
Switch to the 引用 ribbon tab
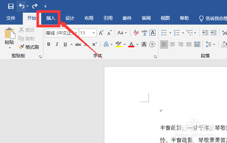pyautogui.click(x=108, y=18)
